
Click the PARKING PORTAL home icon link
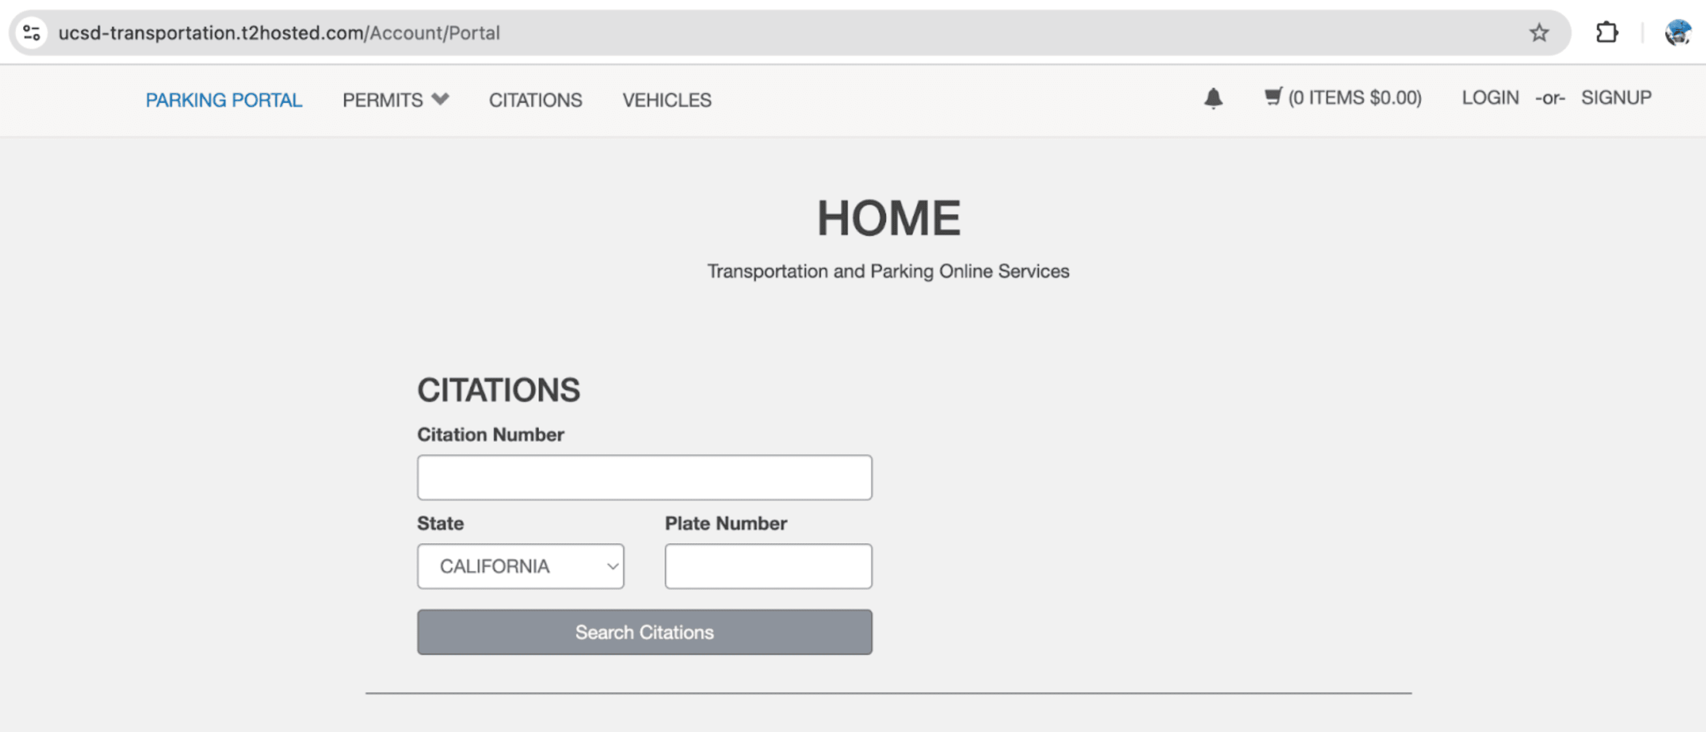click(223, 99)
